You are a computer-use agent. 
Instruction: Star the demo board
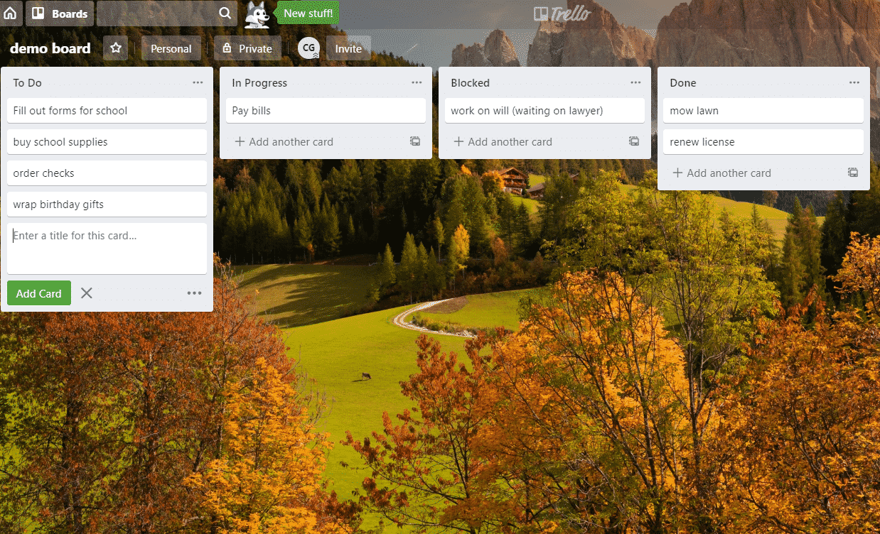click(x=116, y=48)
